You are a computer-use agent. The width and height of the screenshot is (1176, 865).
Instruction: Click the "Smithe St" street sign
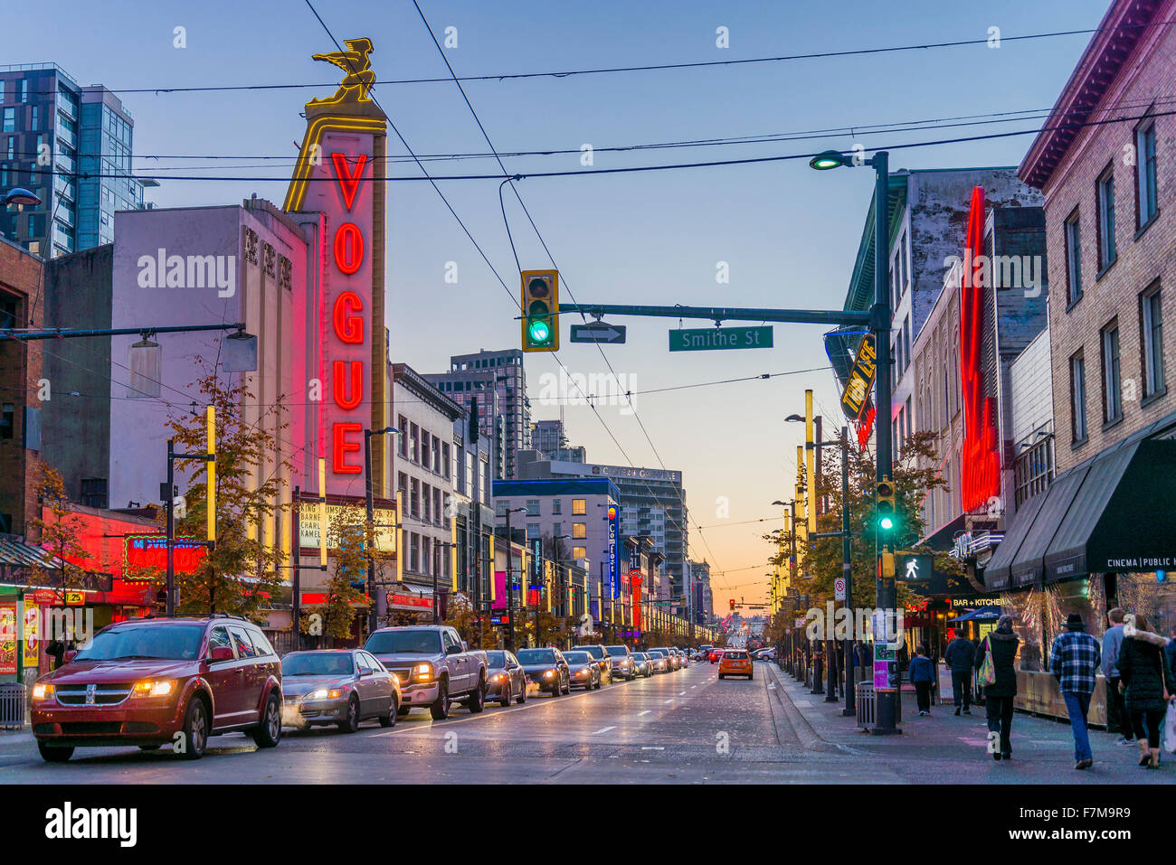point(720,338)
